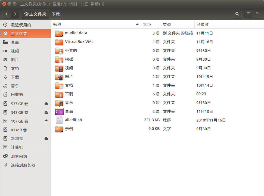264x196 pixels.
Task: Click the 音乐 sidebar music note icon
Action: click(x=5, y=86)
